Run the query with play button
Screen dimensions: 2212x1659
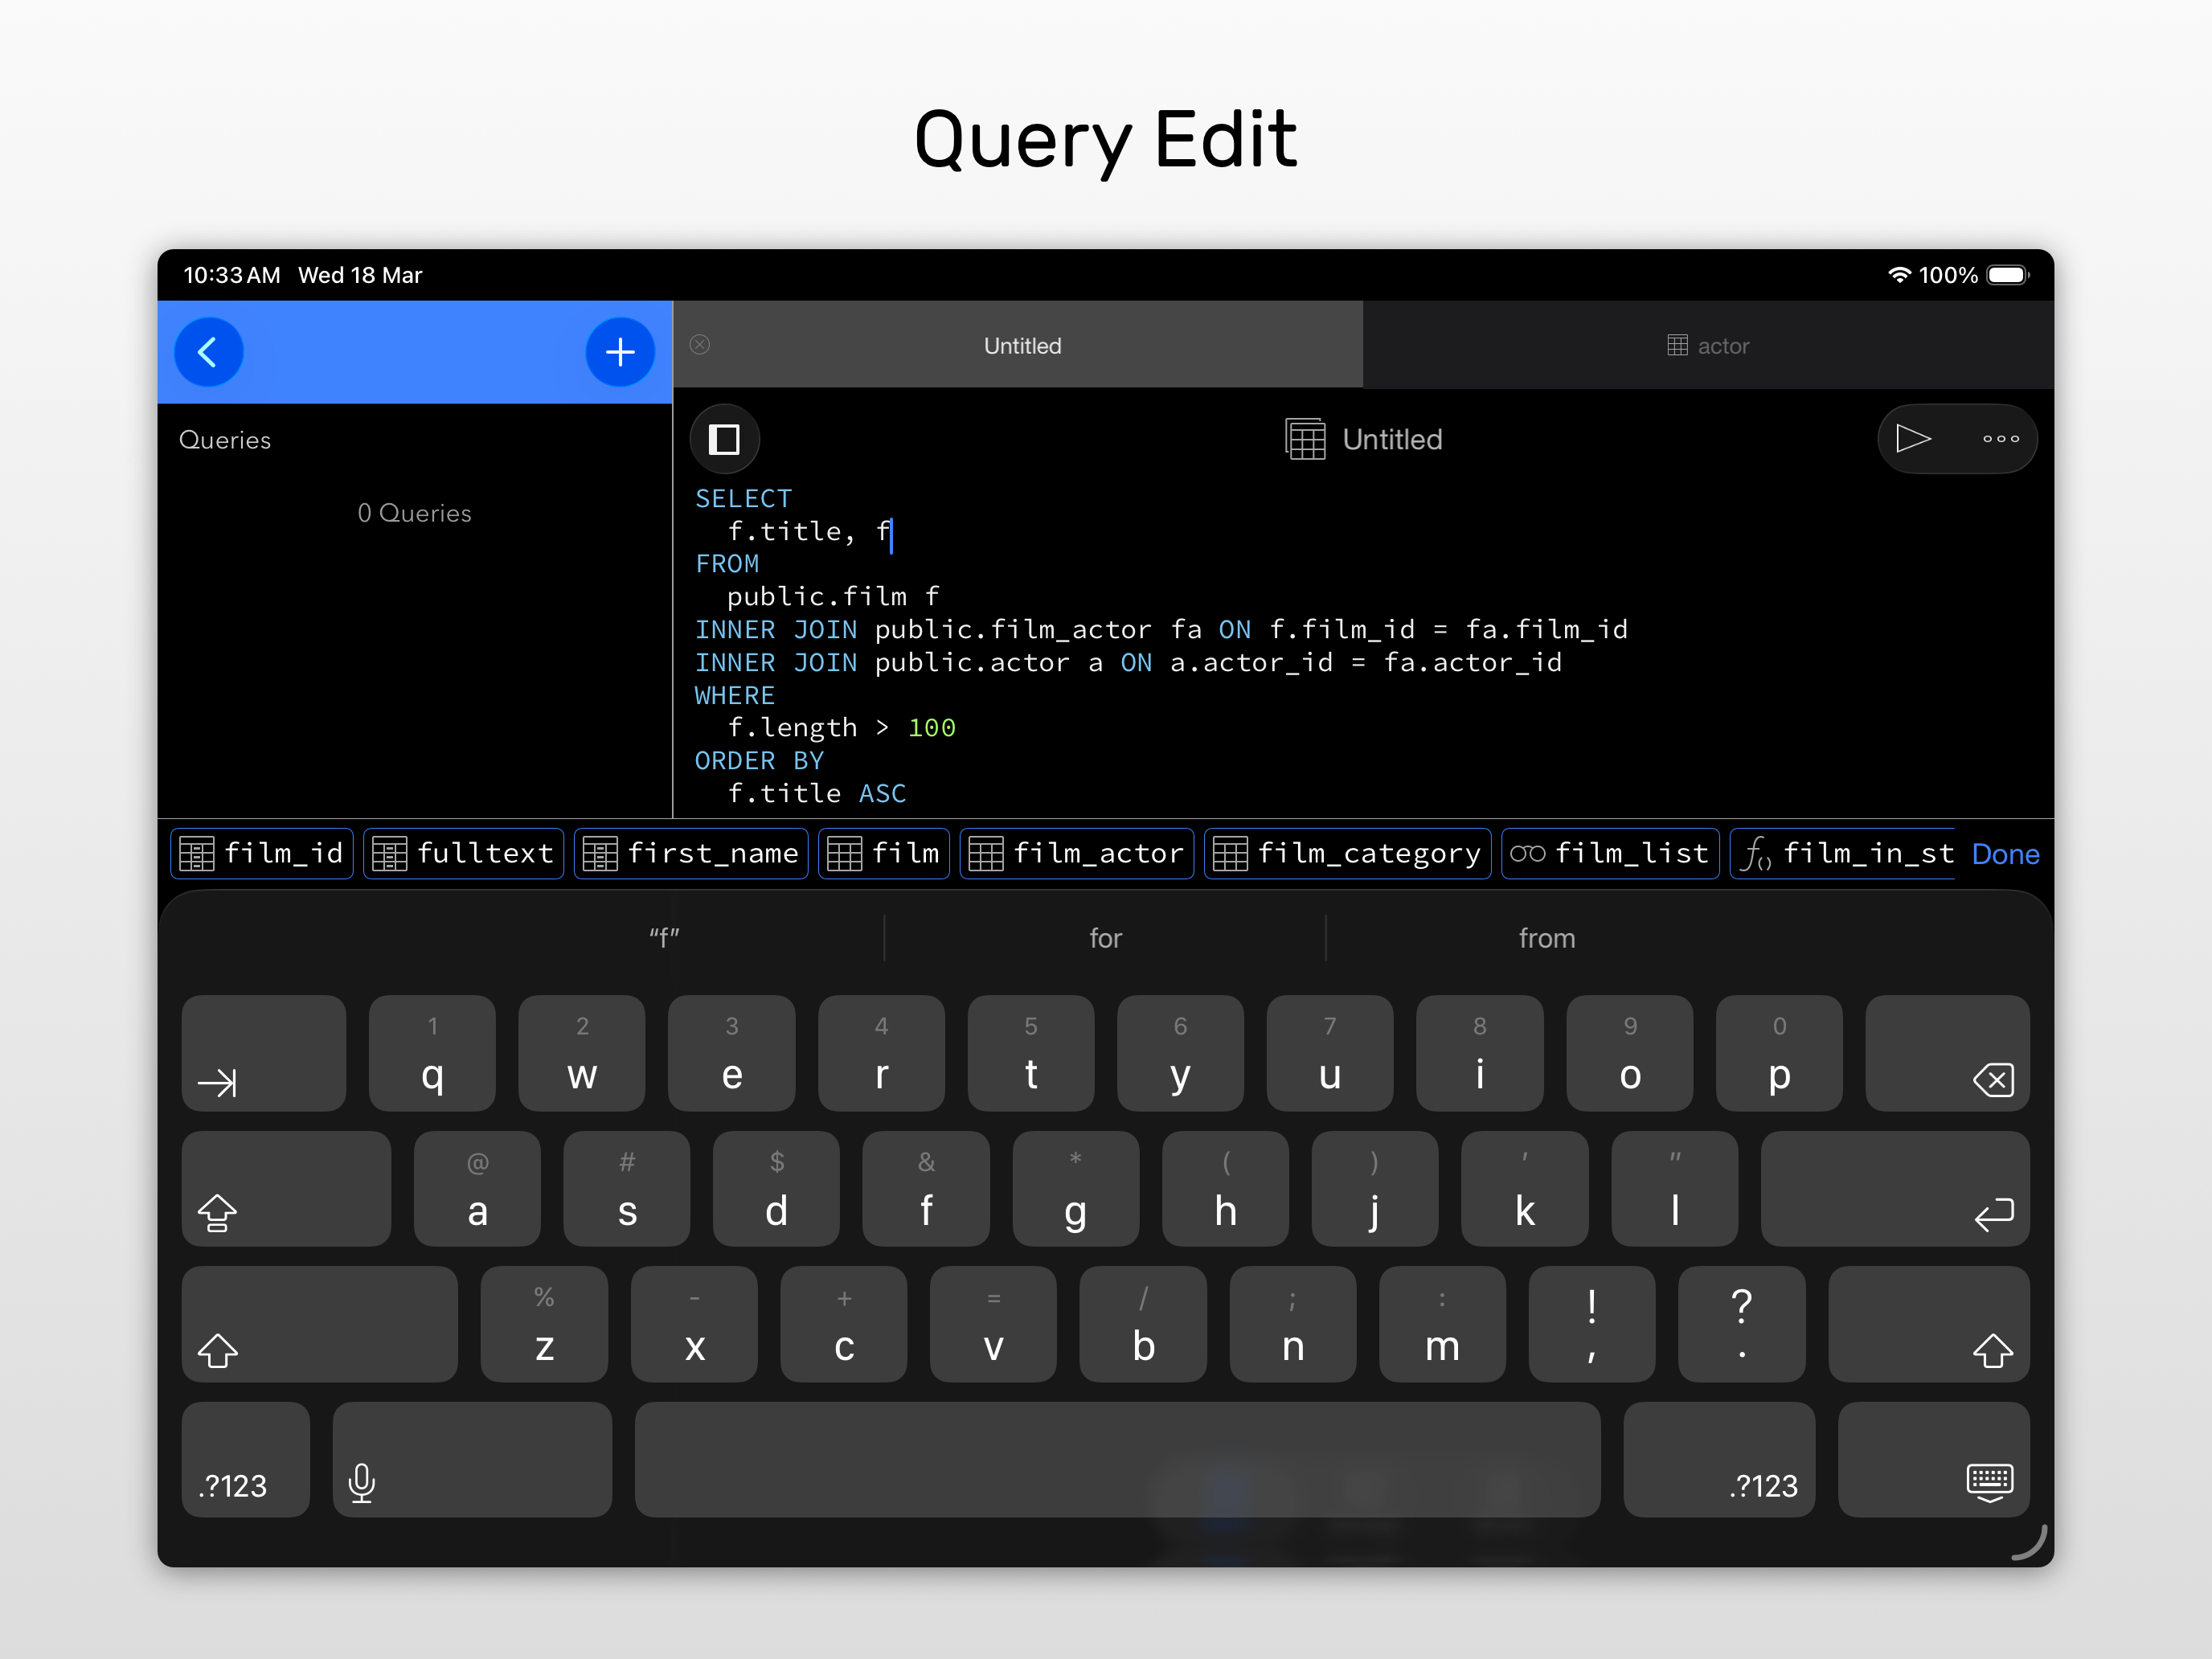click(x=1913, y=439)
